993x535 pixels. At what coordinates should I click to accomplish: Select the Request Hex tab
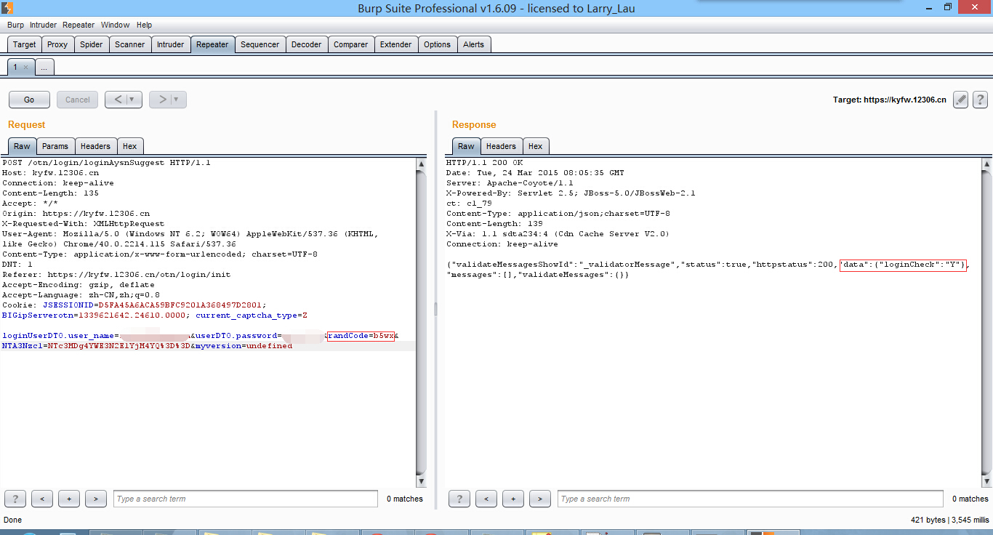click(130, 146)
